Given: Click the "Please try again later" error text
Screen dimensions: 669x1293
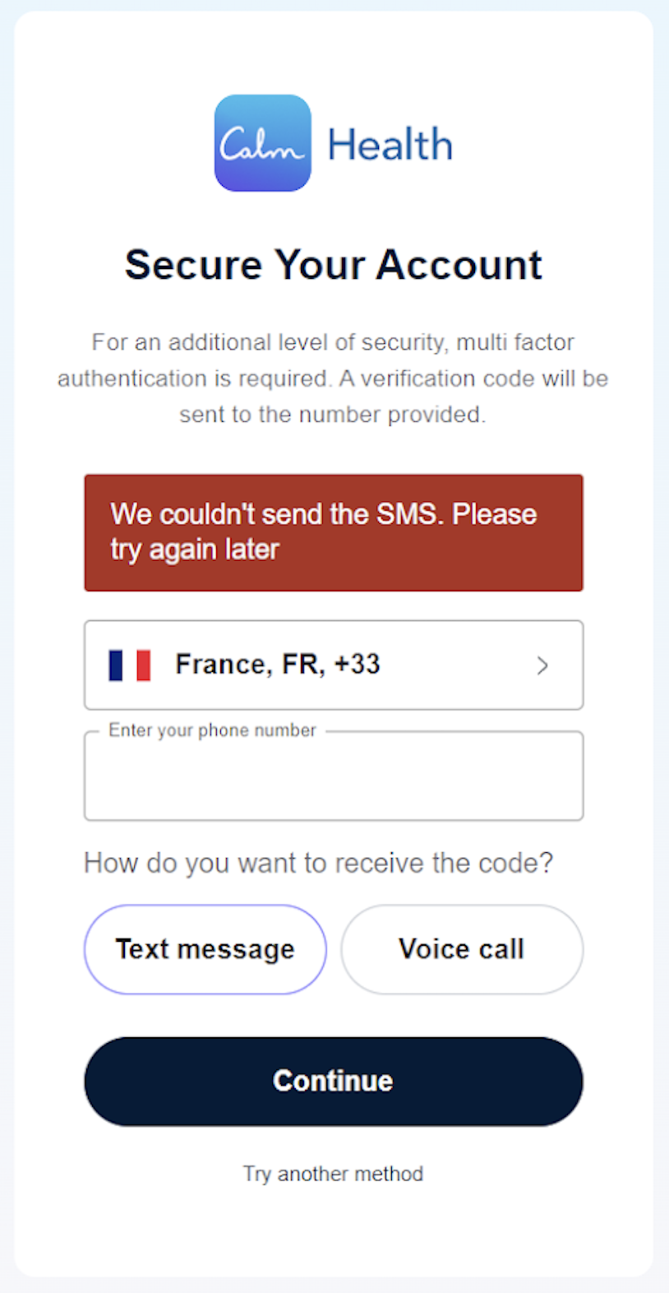Looking at the screenshot, I should pos(195,549).
